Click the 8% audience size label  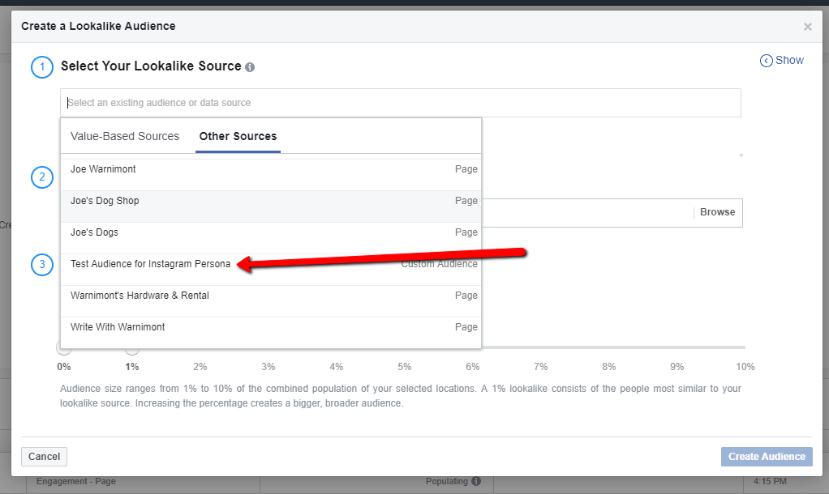pos(608,367)
